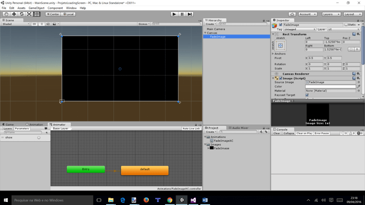Click the Collapse button in Console
This screenshot has height=205, width=365.
point(289,134)
